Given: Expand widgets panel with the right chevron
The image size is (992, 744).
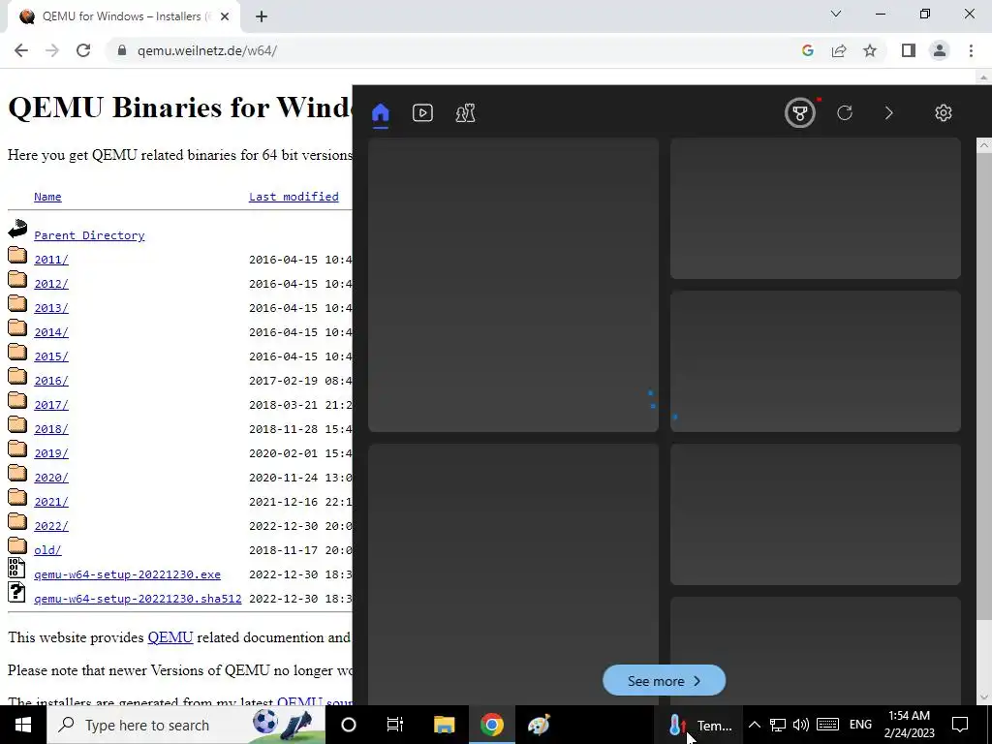Looking at the screenshot, I should coord(889,113).
